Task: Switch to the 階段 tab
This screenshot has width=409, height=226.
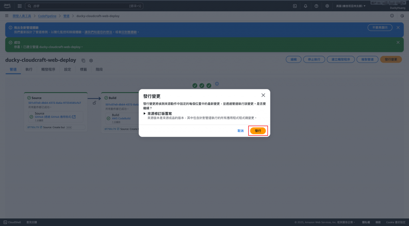Action: click(x=99, y=69)
